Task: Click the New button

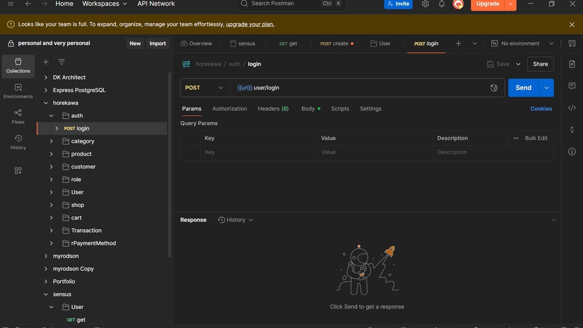Action: point(135,44)
